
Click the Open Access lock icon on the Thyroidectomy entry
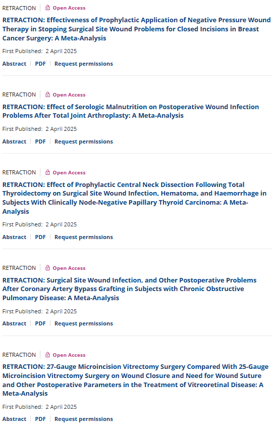coord(47,172)
